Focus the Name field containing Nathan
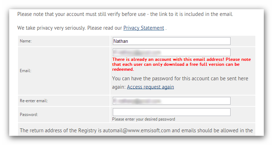 [172, 41]
